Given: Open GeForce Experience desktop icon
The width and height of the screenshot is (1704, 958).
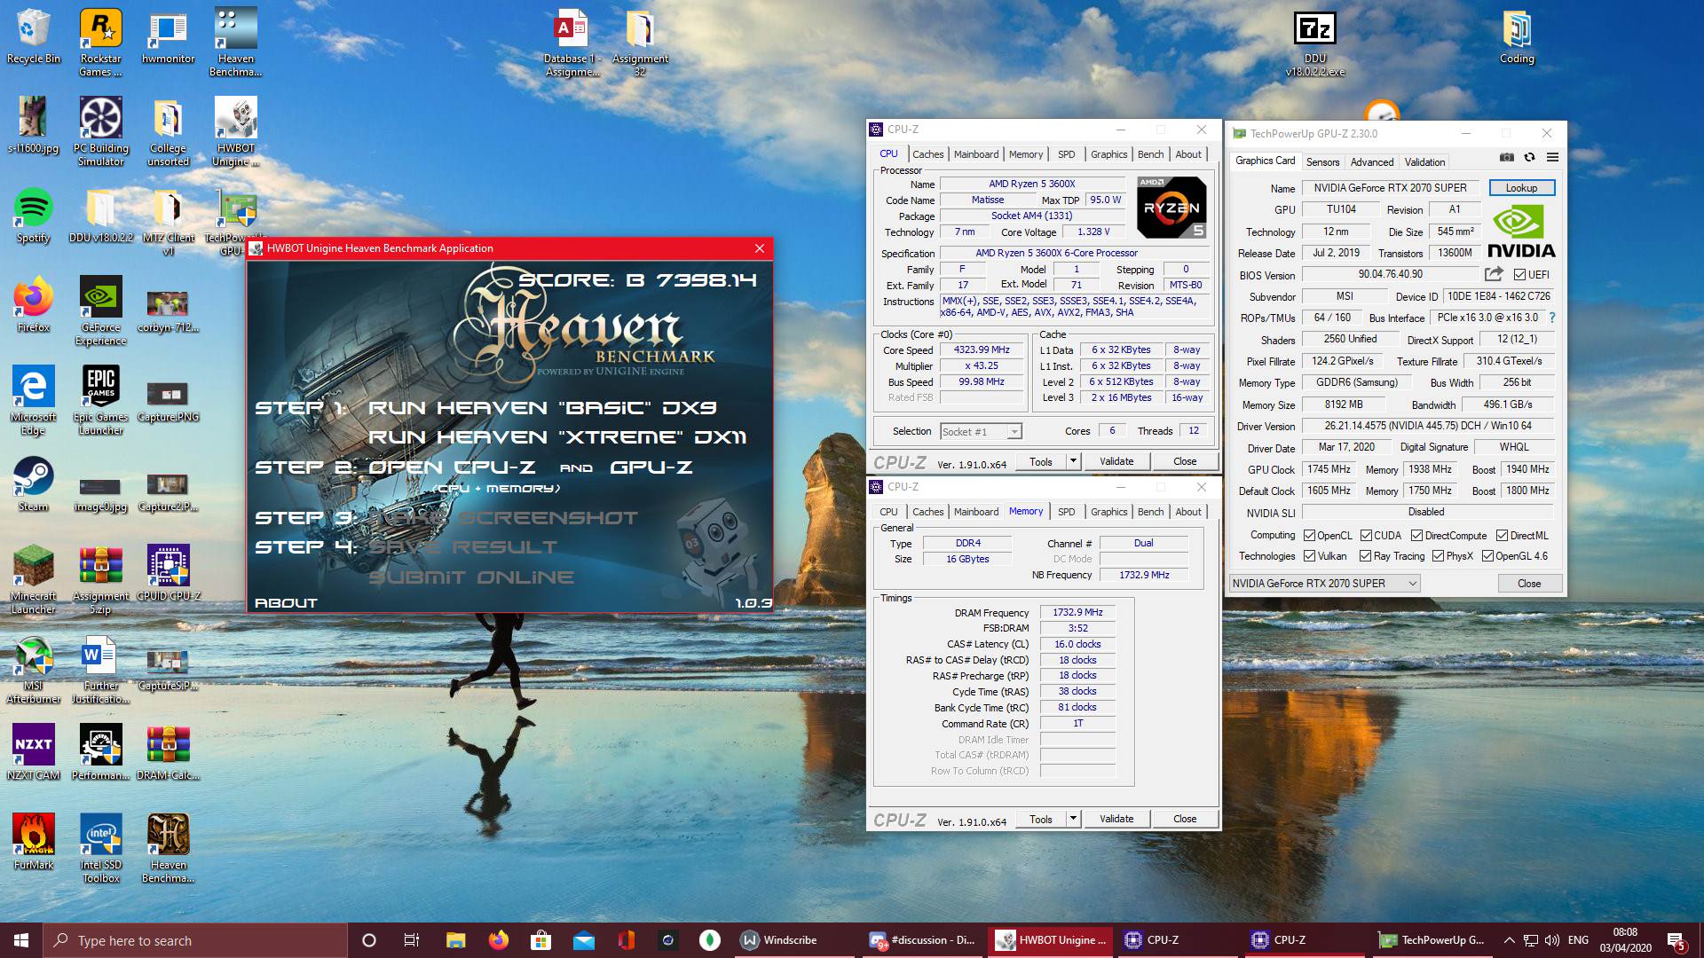Looking at the screenshot, I should [100, 310].
